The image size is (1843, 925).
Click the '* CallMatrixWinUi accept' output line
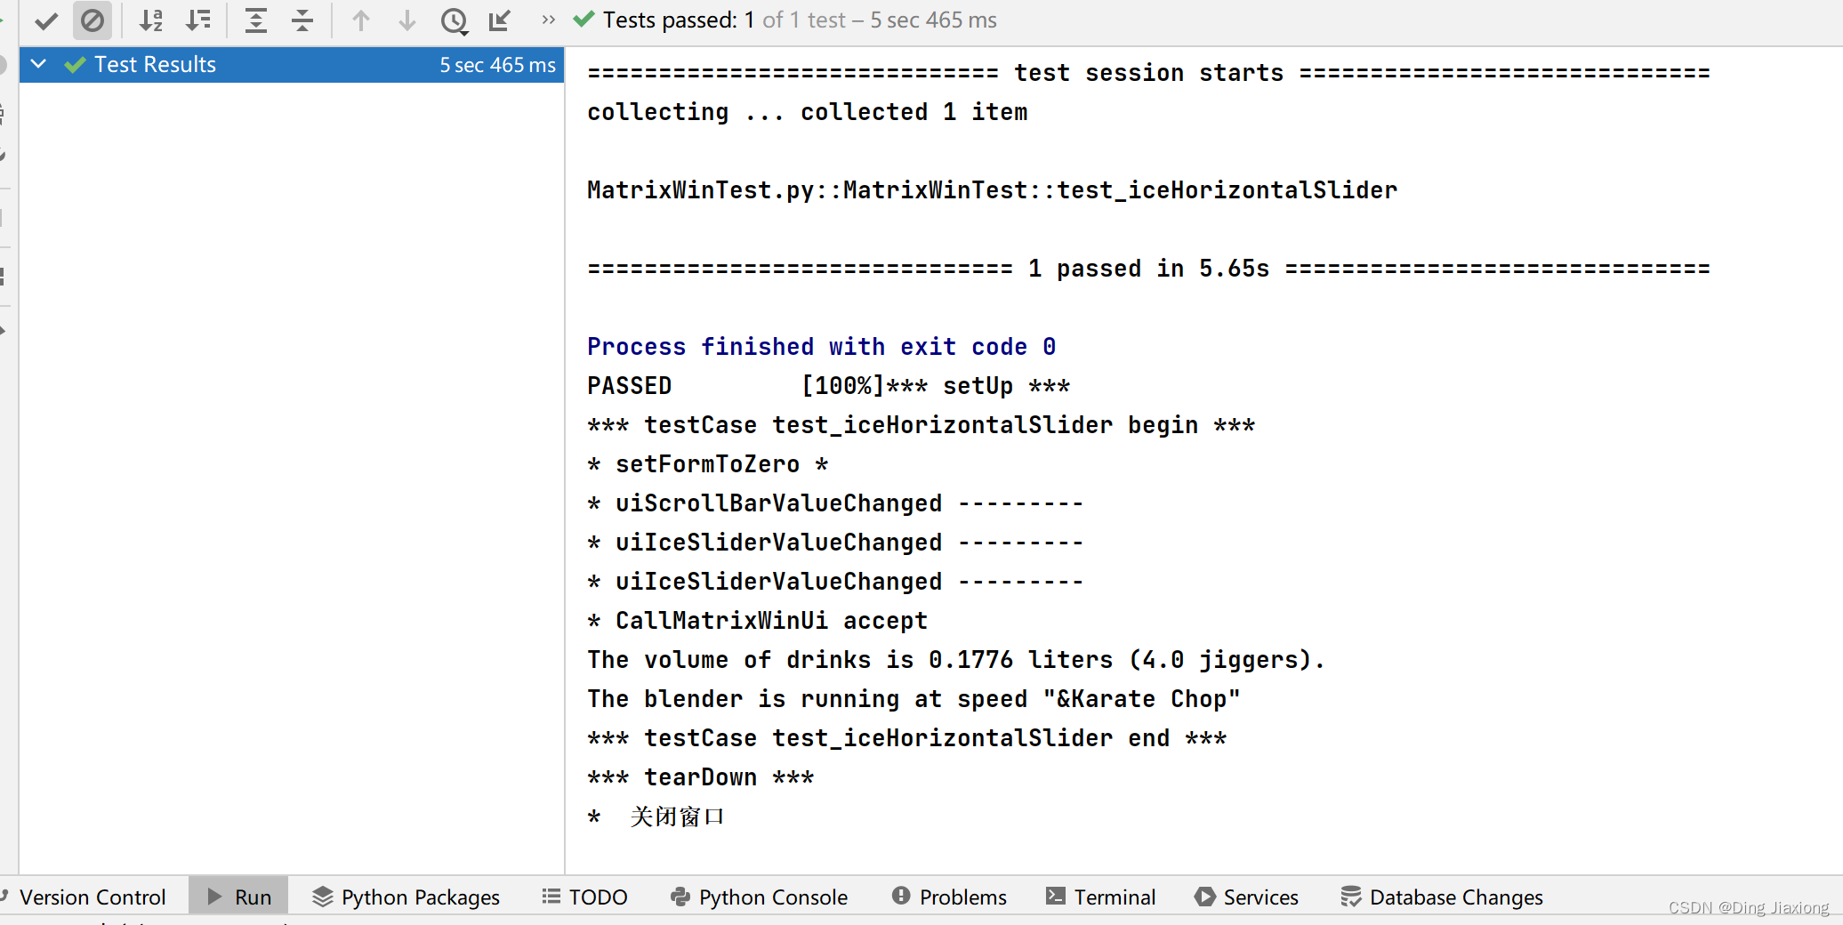point(757,621)
